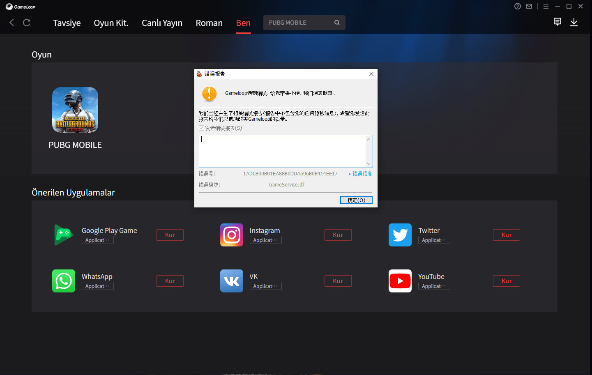
Task: Click the Applicat tag under VK
Action: [266, 286]
